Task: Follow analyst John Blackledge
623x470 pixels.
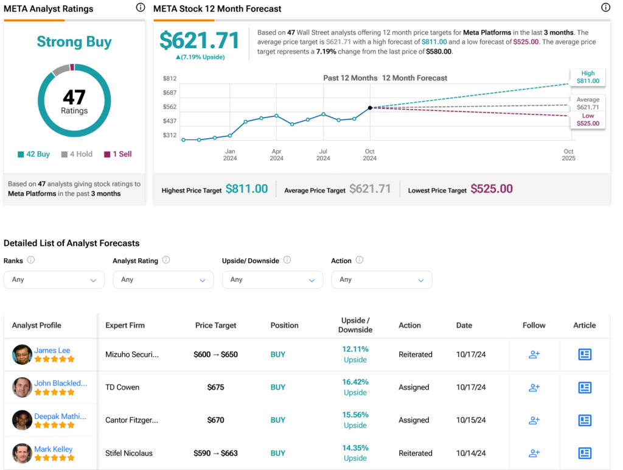Action: click(x=534, y=387)
